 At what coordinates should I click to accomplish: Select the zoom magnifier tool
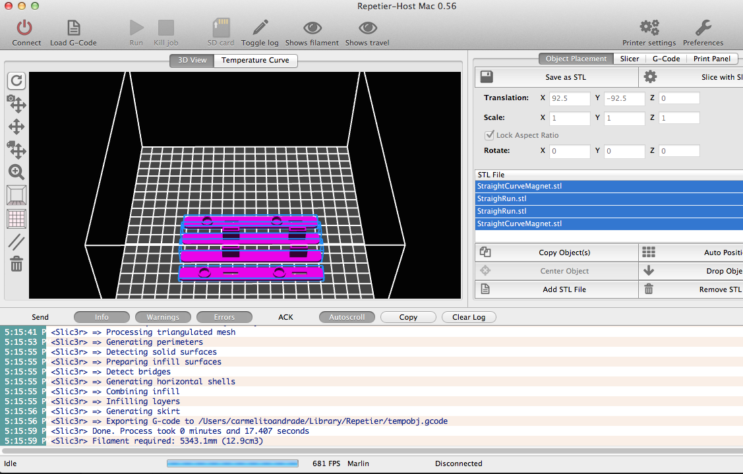pyautogui.click(x=16, y=171)
